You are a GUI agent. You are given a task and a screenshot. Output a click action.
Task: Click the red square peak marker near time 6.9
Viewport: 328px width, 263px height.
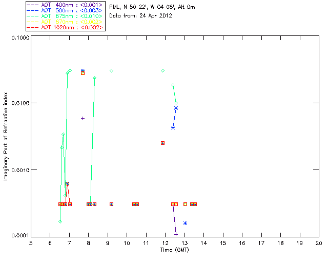[x=67, y=184]
